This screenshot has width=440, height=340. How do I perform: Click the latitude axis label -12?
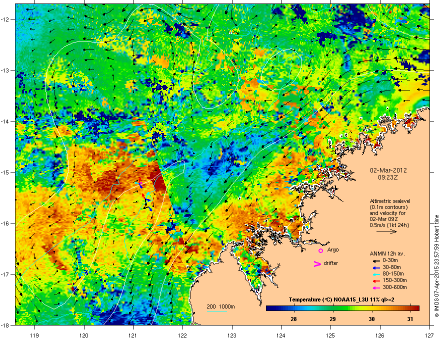click(5, 19)
